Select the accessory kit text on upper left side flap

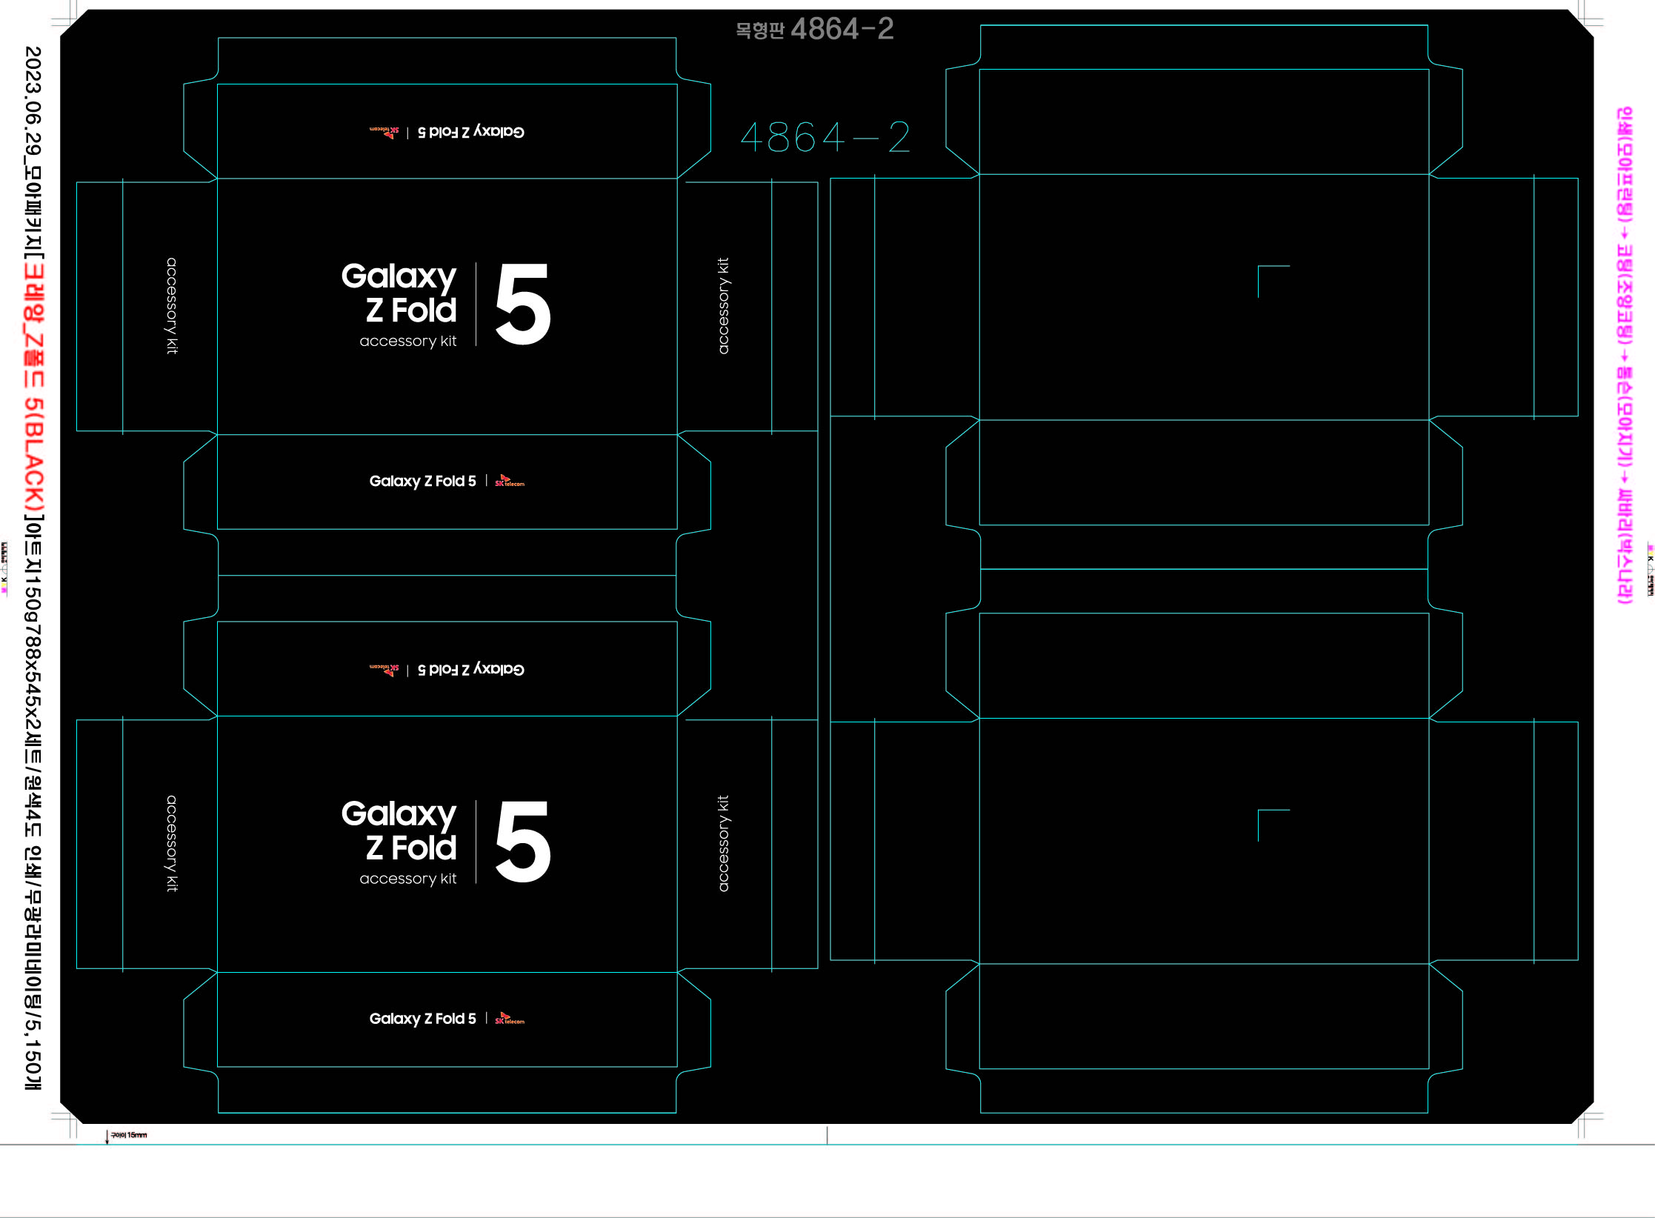click(x=172, y=305)
